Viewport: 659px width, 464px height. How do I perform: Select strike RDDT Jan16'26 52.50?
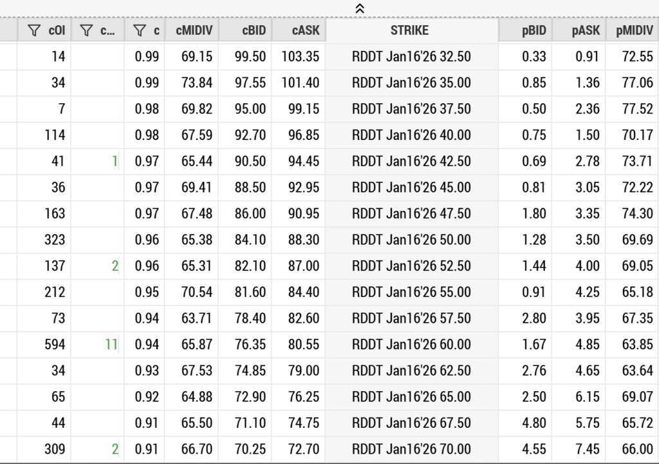pyautogui.click(x=411, y=266)
